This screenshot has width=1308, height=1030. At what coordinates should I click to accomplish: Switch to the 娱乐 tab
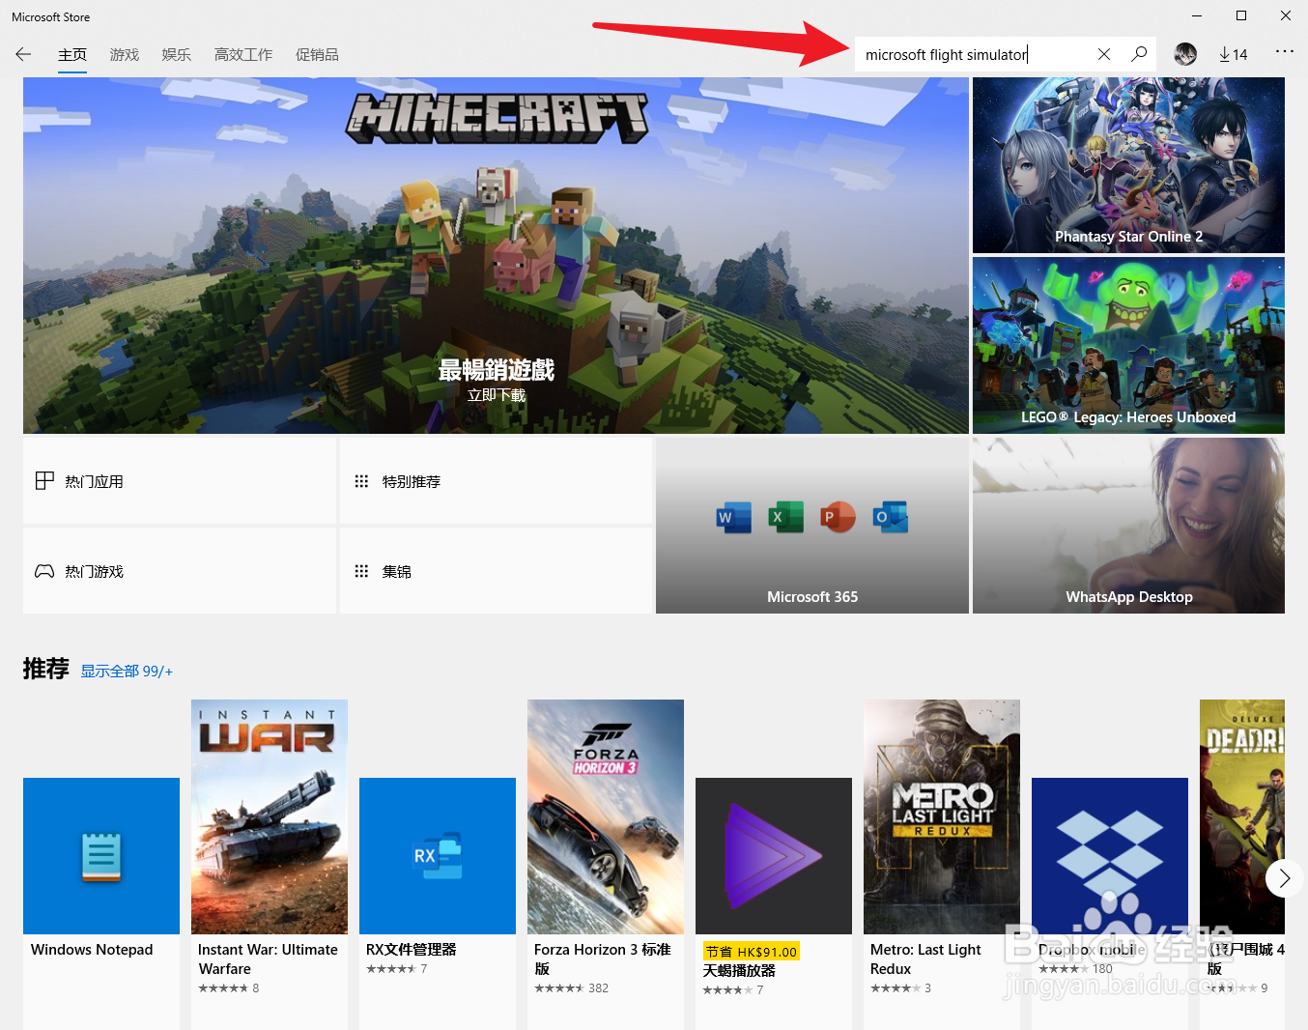click(177, 55)
